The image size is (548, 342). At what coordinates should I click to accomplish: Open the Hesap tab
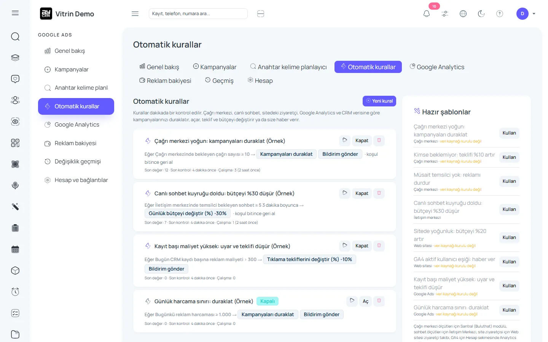pos(260,81)
